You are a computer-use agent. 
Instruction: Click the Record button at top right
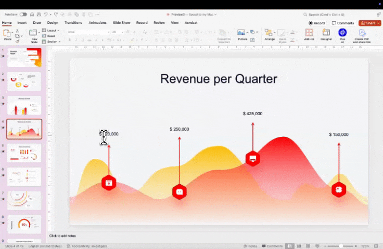tap(316, 23)
